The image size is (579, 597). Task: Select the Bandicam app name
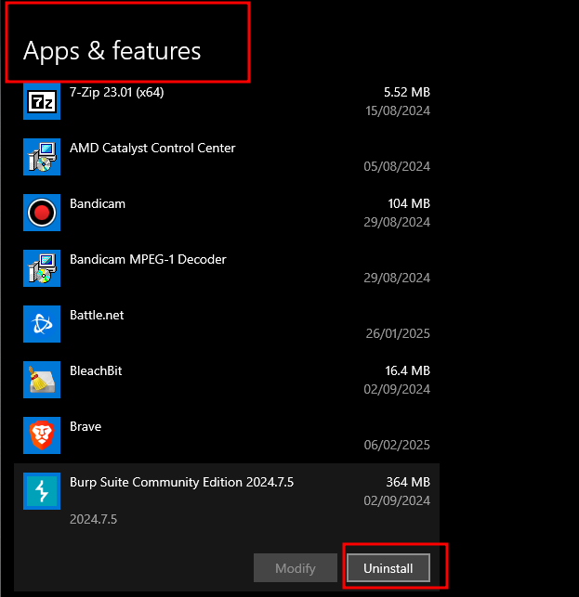click(x=98, y=203)
